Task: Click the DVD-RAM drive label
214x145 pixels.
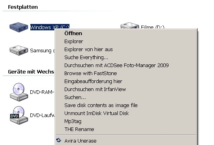Action: coord(42,92)
